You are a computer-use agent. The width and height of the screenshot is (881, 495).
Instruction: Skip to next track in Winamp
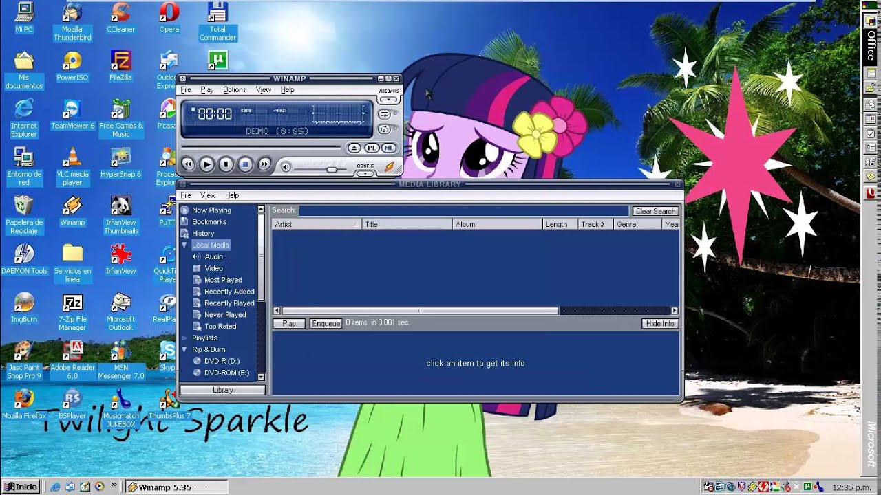264,164
